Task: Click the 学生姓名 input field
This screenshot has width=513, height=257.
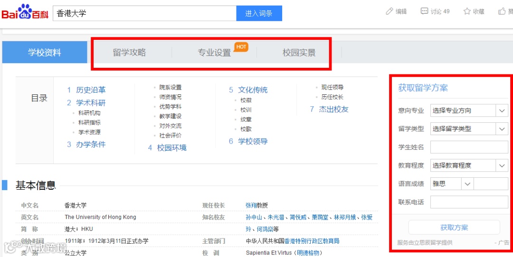Action: pos(469,147)
